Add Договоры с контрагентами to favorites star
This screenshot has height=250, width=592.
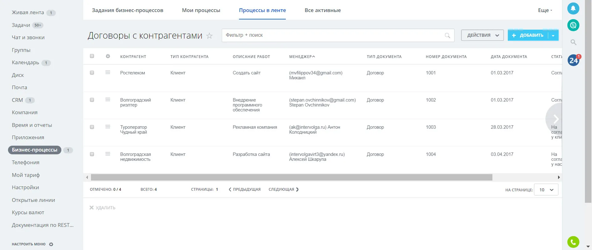pos(209,36)
